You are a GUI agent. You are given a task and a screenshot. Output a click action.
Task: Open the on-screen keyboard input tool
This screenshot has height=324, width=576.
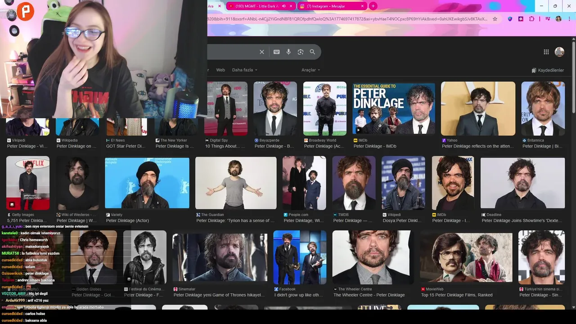[277, 52]
